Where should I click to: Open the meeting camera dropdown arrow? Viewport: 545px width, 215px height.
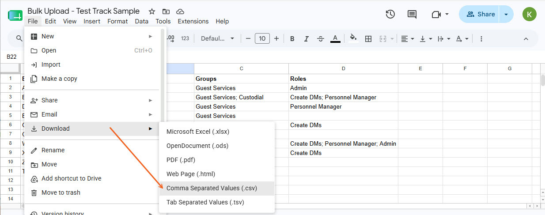click(447, 14)
